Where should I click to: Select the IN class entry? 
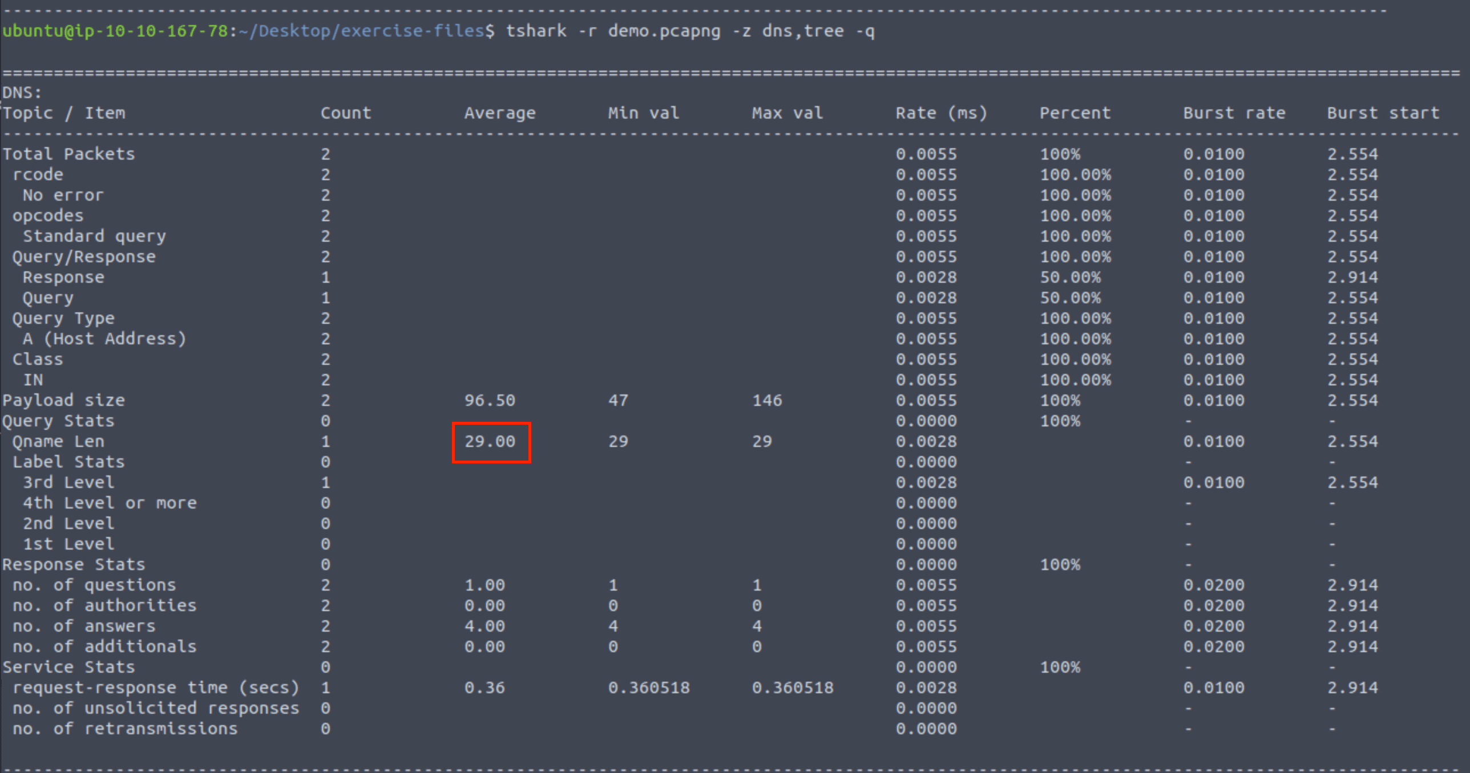pos(33,380)
